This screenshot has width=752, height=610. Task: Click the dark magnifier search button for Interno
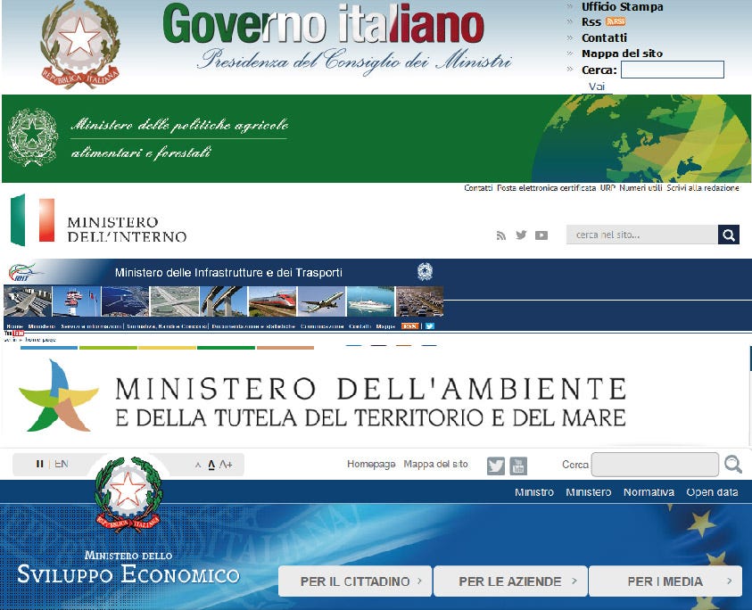click(729, 235)
